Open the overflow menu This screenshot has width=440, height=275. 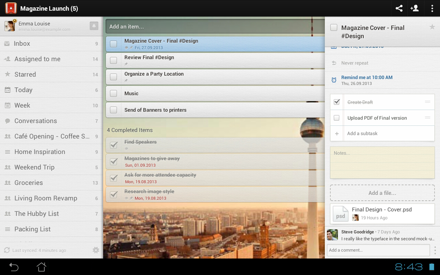click(x=432, y=8)
